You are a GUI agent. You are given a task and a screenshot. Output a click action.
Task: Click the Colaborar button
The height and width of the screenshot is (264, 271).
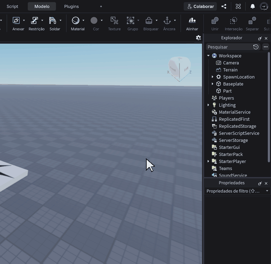(200, 6)
